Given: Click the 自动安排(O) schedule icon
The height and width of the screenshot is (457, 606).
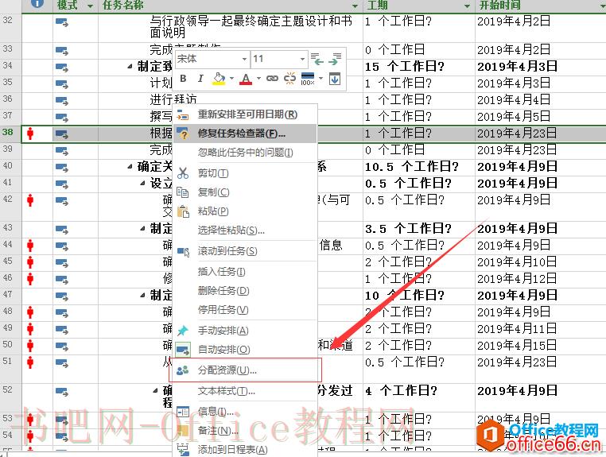Looking at the screenshot, I should coord(183,350).
